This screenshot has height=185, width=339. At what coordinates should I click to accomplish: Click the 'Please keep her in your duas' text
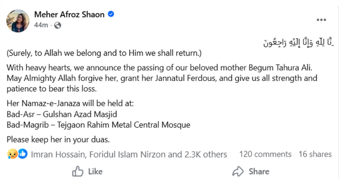click(58, 139)
